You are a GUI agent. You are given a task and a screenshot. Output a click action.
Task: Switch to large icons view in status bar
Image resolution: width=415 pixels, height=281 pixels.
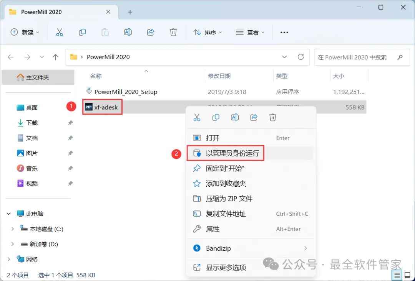point(407,276)
